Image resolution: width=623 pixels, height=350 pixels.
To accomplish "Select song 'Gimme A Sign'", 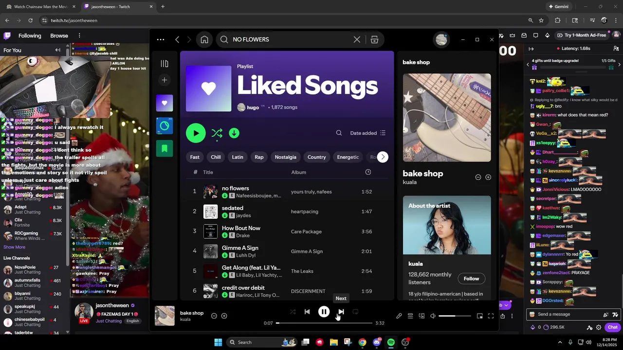I will pyautogui.click(x=240, y=247).
